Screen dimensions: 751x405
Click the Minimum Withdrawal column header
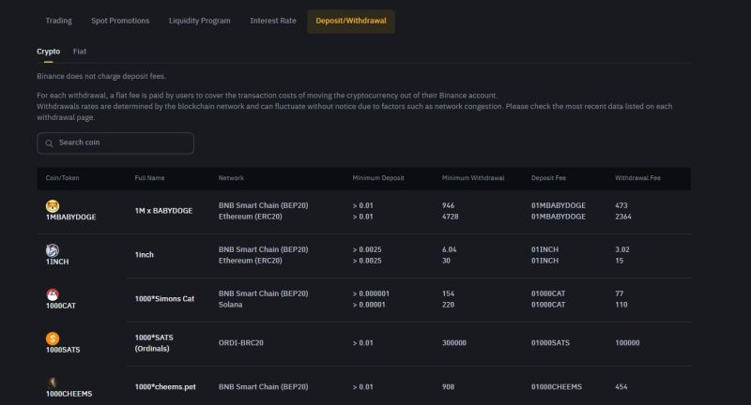click(473, 178)
